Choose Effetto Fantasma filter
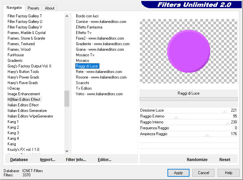Screen dimensions: 243x180 (x=89, y=27)
